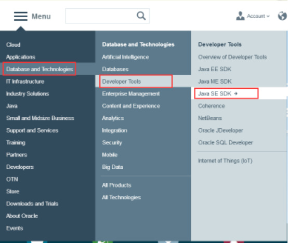The image size is (288, 243).
Task: Click the globe language icon
Action: click(x=282, y=16)
